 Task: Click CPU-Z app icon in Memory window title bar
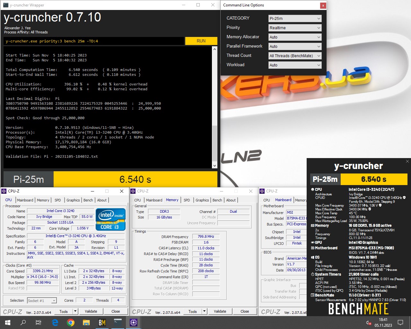(133, 191)
